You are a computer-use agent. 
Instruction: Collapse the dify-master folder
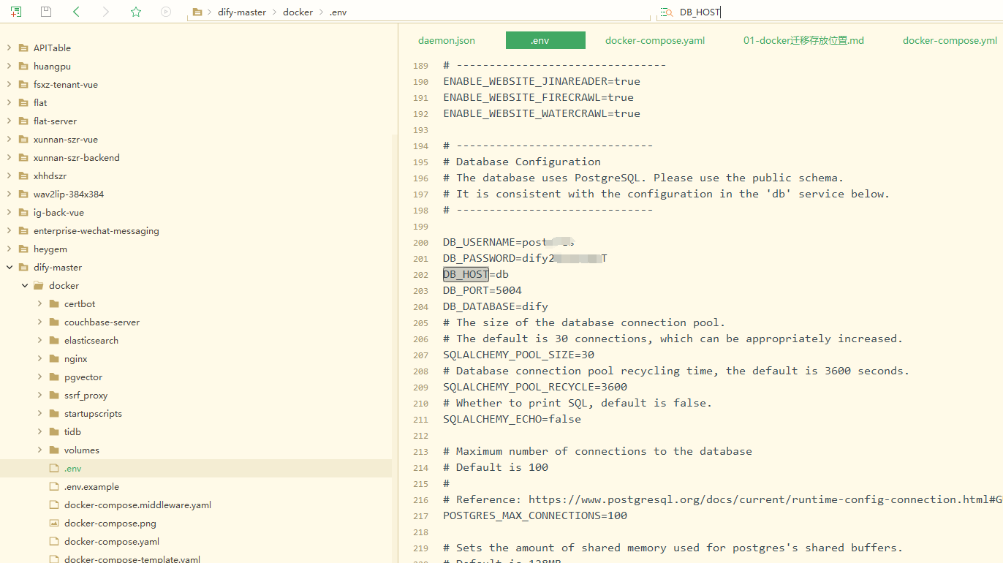[x=10, y=268]
